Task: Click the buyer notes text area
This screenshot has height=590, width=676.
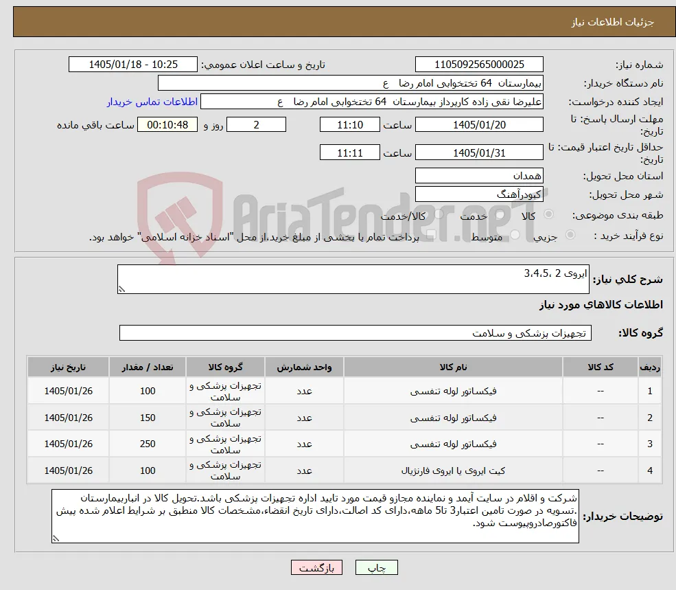Action: 315,517
